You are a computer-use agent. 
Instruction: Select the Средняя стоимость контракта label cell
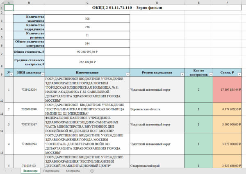pos(29,62)
